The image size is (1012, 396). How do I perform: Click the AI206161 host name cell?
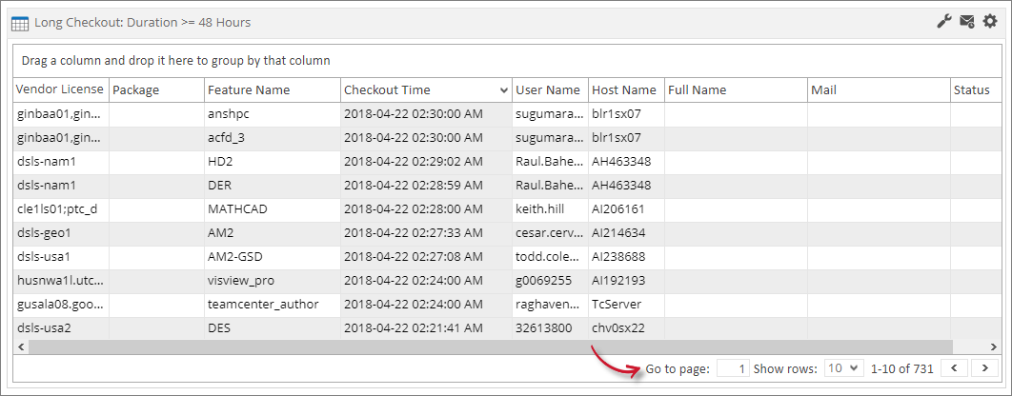tap(626, 209)
